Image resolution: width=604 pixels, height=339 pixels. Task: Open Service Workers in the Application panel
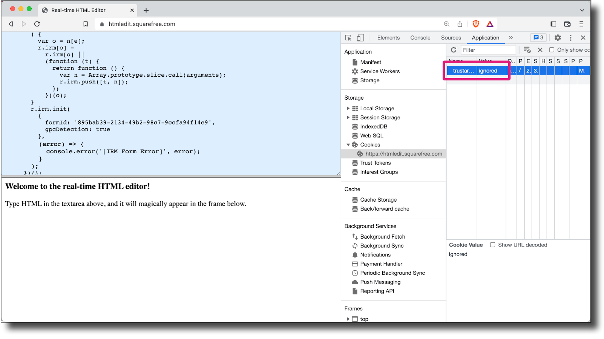pyautogui.click(x=380, y=71)
